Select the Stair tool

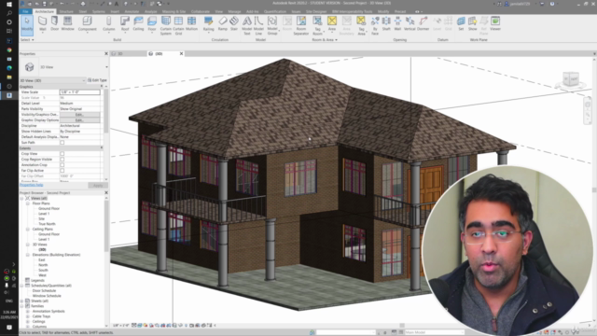pos(234,24)
